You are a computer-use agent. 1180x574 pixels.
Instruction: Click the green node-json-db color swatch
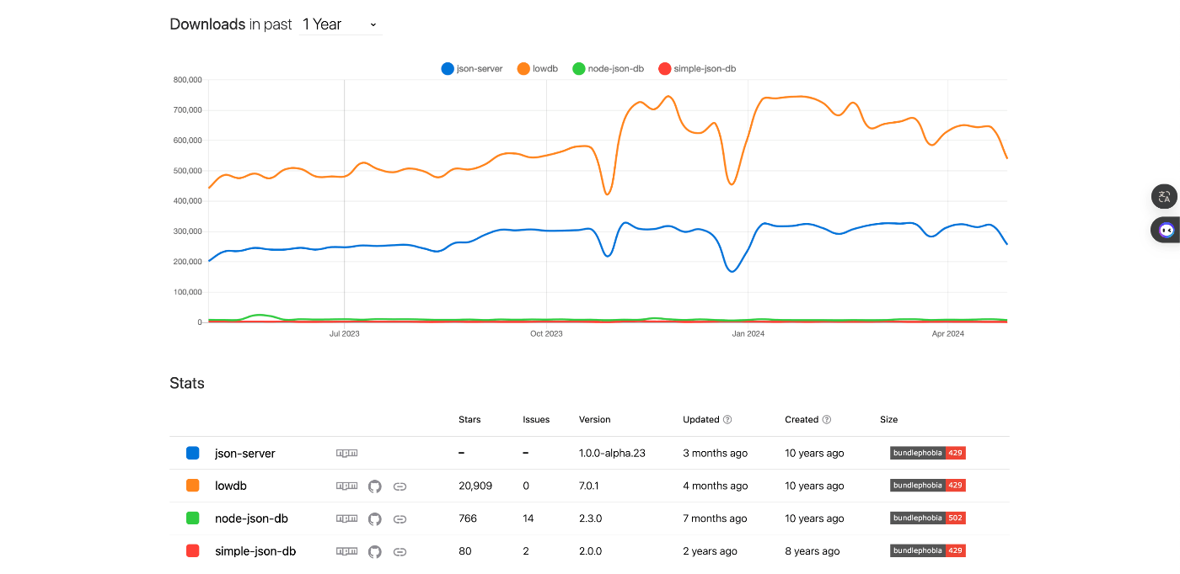(192, 518)
